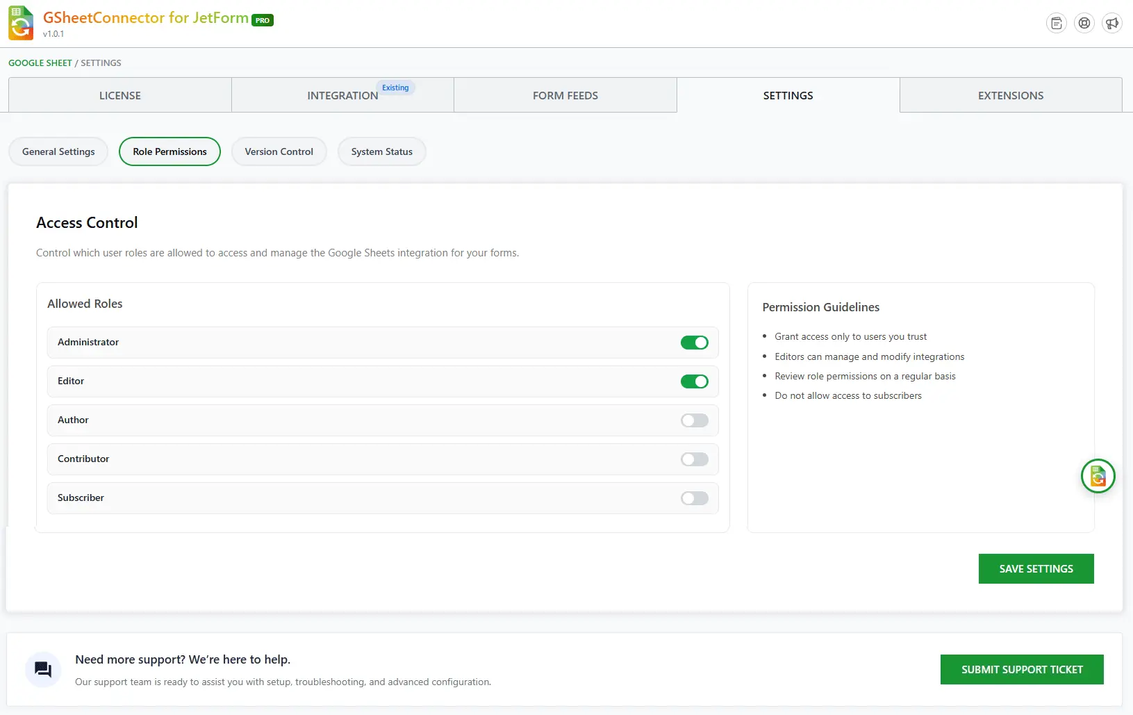Click the 'Subscriber' role label

(x=81, y=498)
